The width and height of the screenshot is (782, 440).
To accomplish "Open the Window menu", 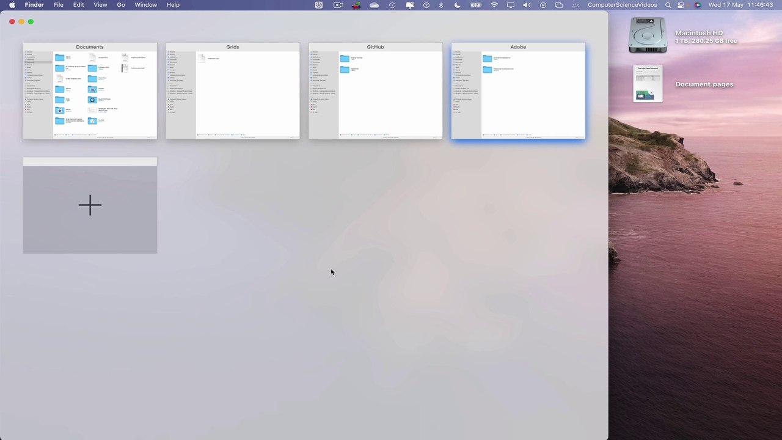I will (146, 5).
